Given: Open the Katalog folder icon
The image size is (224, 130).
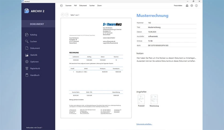Looking at the screenshot, I should [x=27, y=35].
